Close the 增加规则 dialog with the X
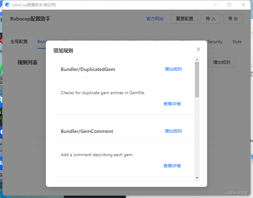Viewport: 253px width, 198px height. click(198, 49)
